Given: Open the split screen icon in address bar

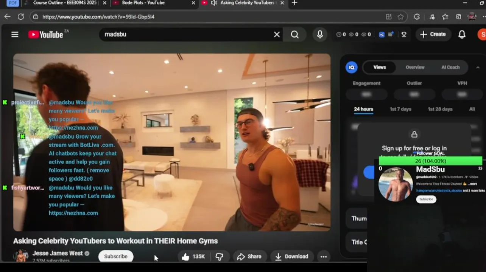Looking at the screenshot, I should click(389, 17).
